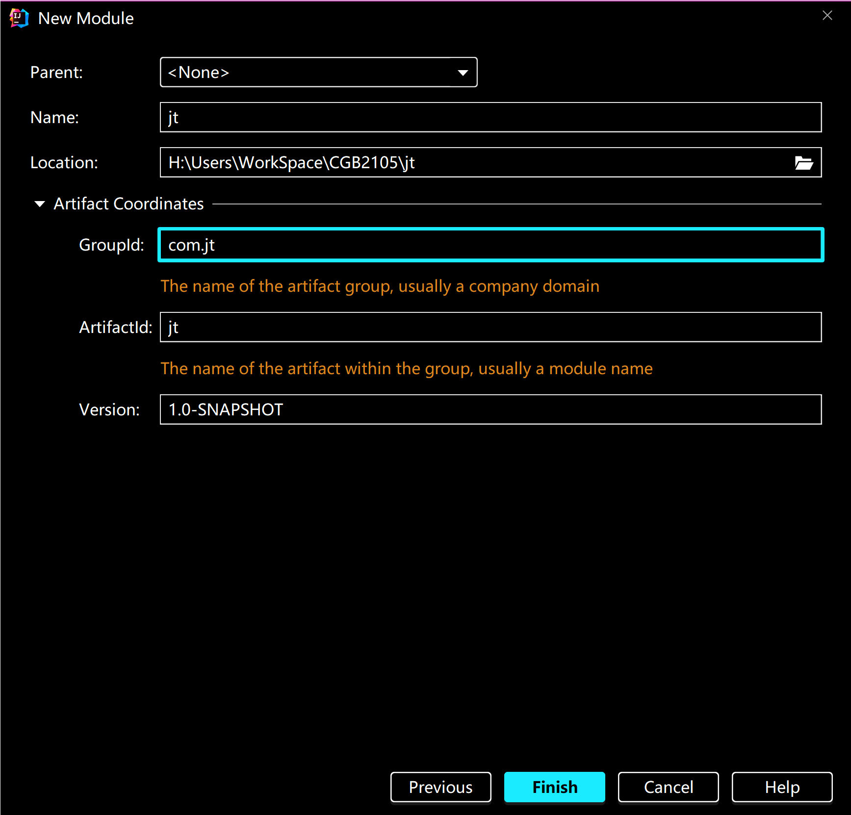This screenshot has width=851, height=815.
Task: Open Help for this dialog
Action: (782, 787)
